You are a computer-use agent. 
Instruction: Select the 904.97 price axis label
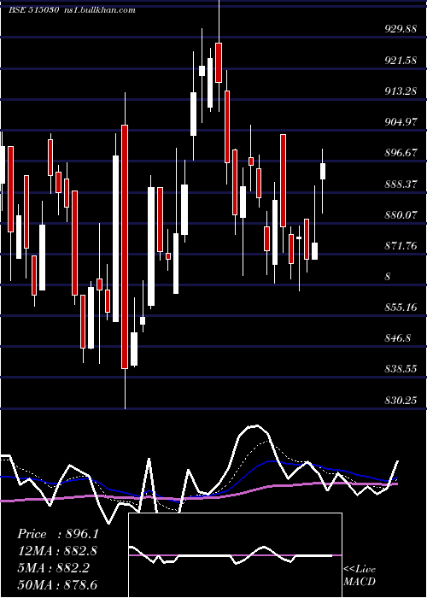401,122
